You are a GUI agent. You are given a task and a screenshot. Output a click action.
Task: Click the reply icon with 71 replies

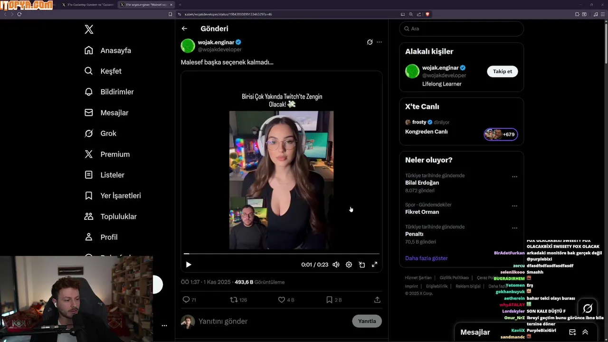186,300
